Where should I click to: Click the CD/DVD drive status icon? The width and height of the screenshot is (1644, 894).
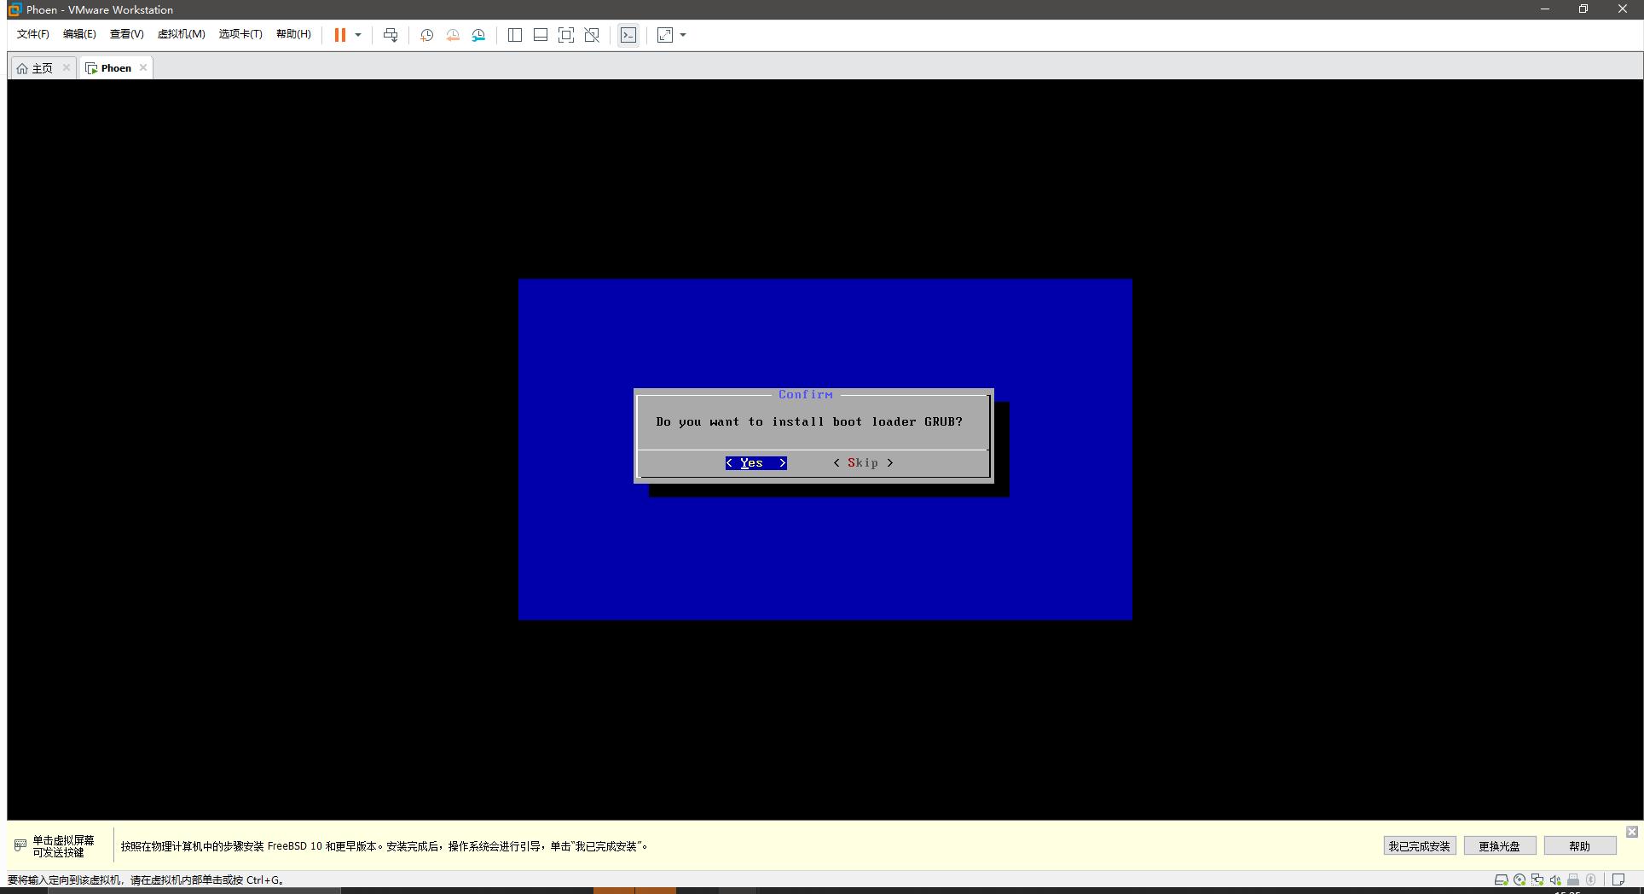pos(1520,879)
